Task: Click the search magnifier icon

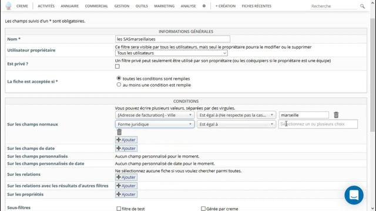Action: coord(362,6)
